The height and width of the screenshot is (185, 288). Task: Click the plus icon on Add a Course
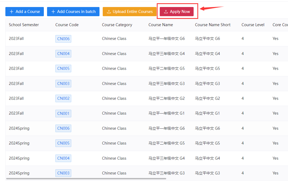click(11, 12)
